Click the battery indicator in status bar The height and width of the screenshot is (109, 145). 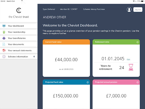pos(142,1)
